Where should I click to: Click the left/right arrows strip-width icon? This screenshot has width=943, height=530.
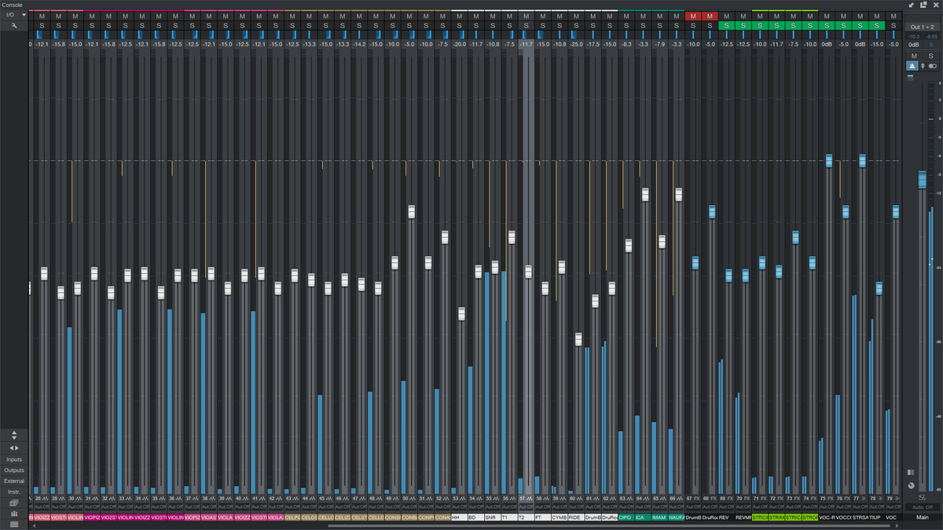point(14,448)
